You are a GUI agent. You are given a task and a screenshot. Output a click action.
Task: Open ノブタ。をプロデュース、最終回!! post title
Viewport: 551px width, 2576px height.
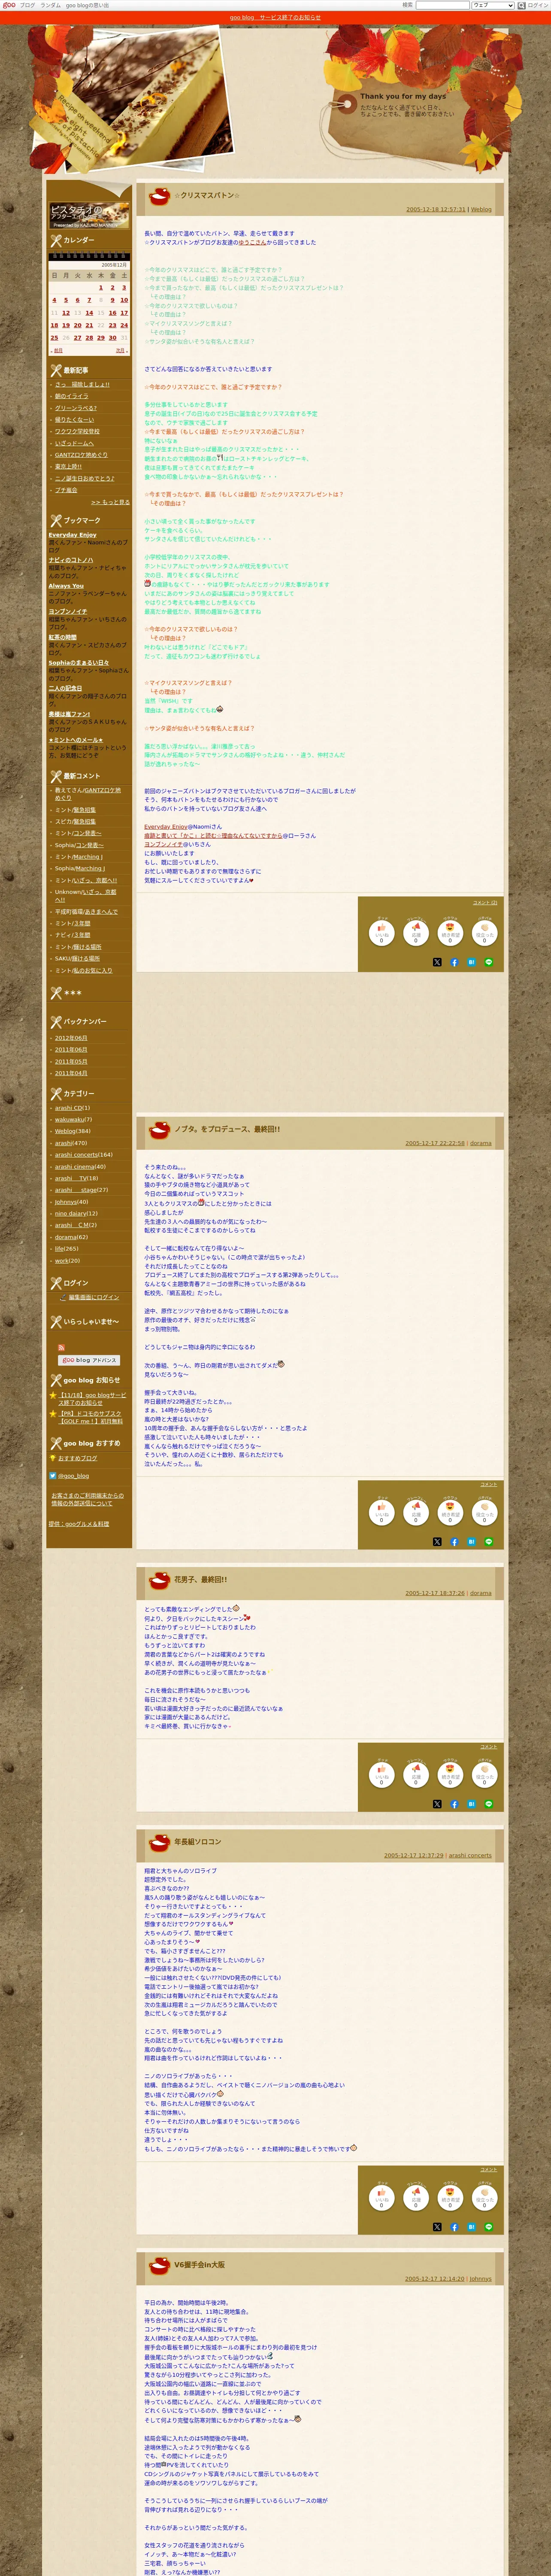[227, 1129]
